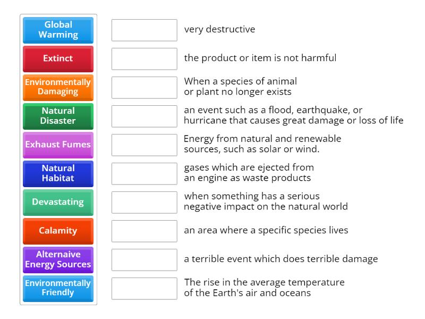The image size is (425, 319).
Task: Click the Alternative Energy Sources tile
Action: tap(58, 260)
